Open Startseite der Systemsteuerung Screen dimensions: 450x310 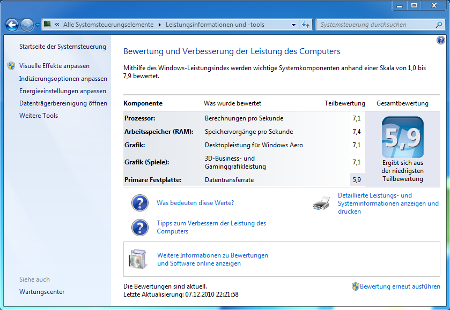(63, 47)
